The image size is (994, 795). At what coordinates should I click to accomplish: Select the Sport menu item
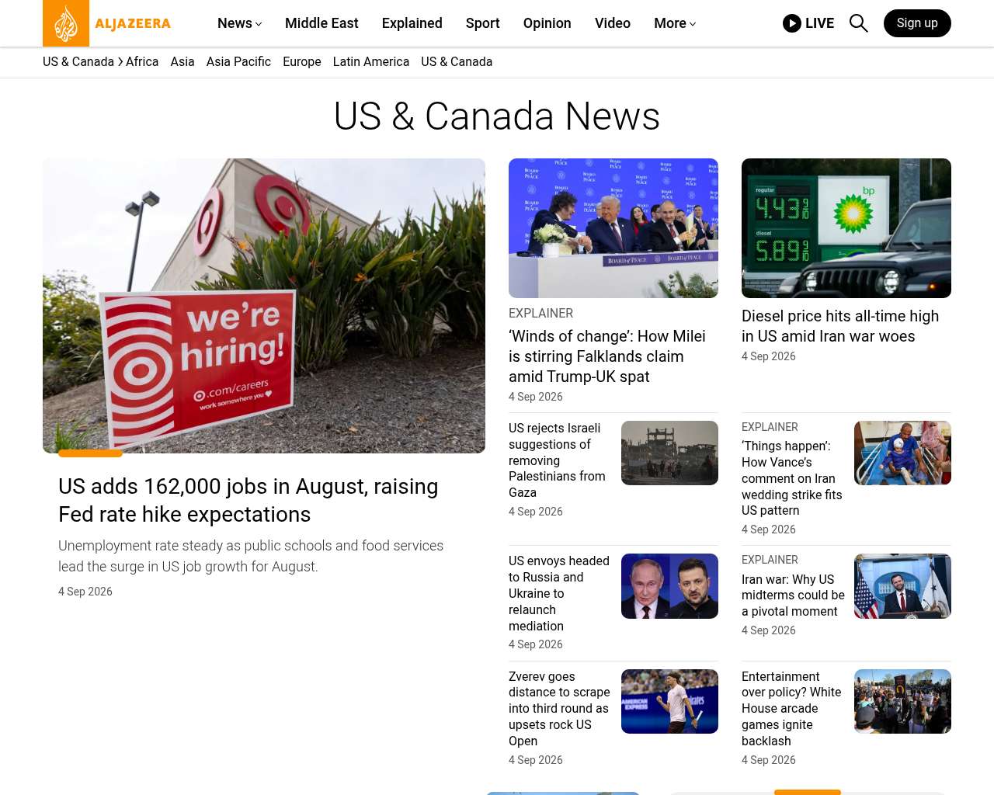click(483, 23)
